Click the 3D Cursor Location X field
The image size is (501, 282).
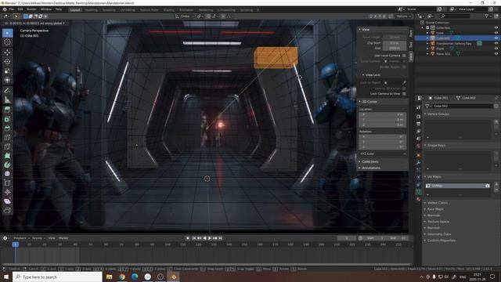(383, 114)
